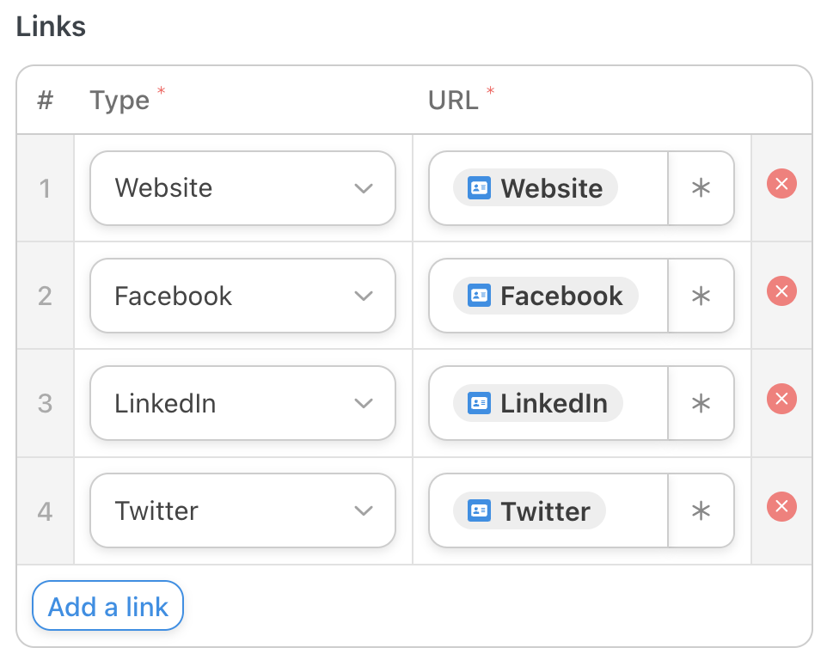Viewport: 827px width, 660px height.
Task: Click asterisk icon in Twitter URL field
Action: [x=701, y=511]
